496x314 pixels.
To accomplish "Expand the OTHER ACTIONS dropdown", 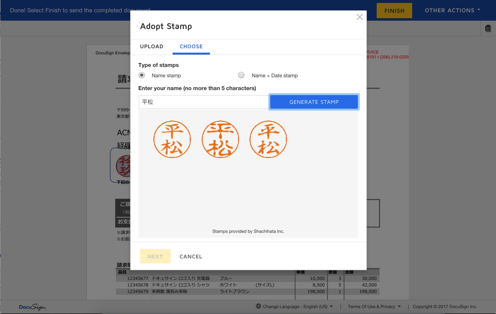I will tap(452, 10).
